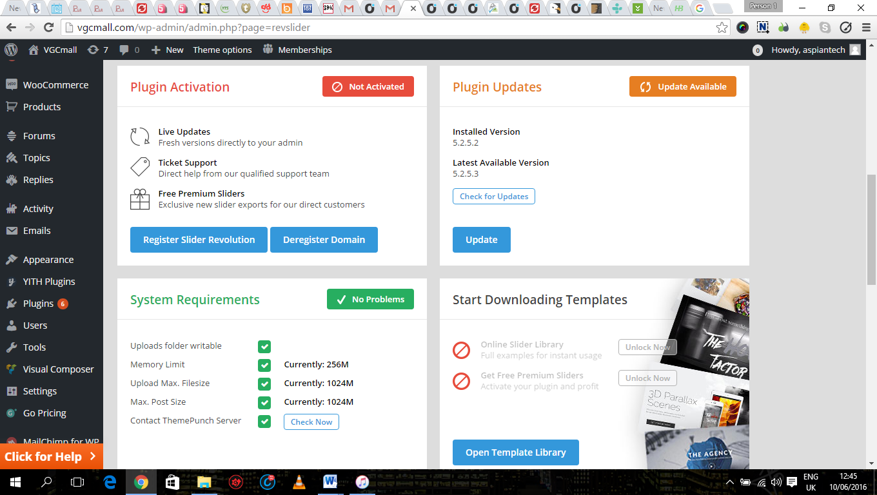Screen dimensions: 877x495
Task: Click the Memory Limit green check
Action: coord(264,365)
